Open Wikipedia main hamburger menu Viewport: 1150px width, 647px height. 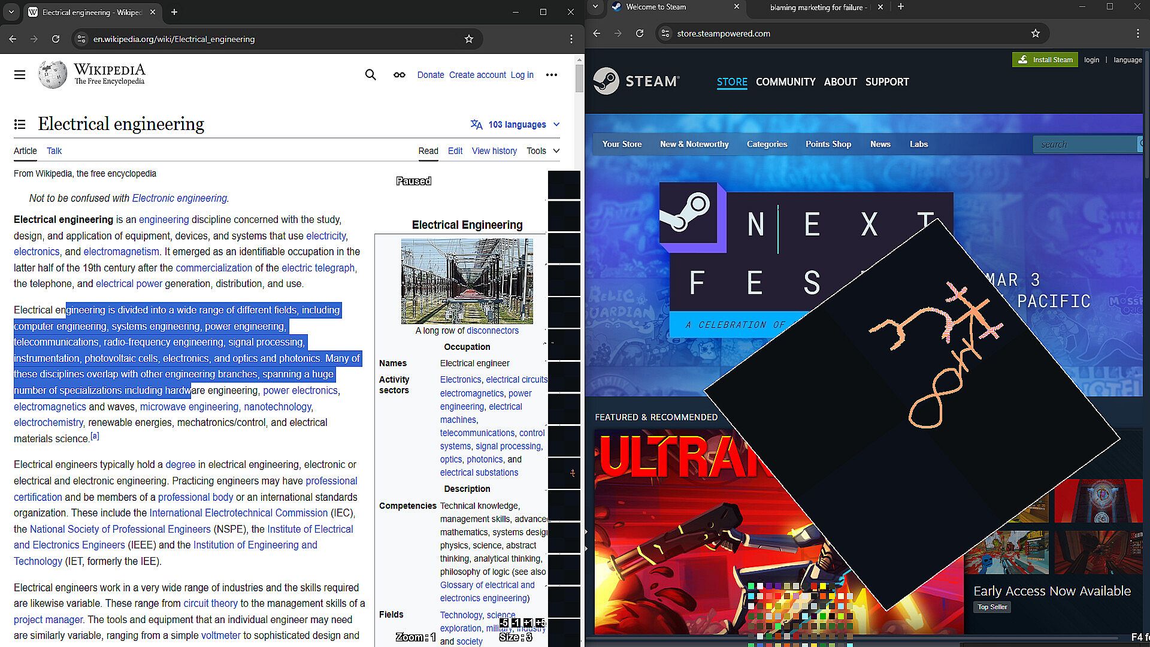[20, 75]
